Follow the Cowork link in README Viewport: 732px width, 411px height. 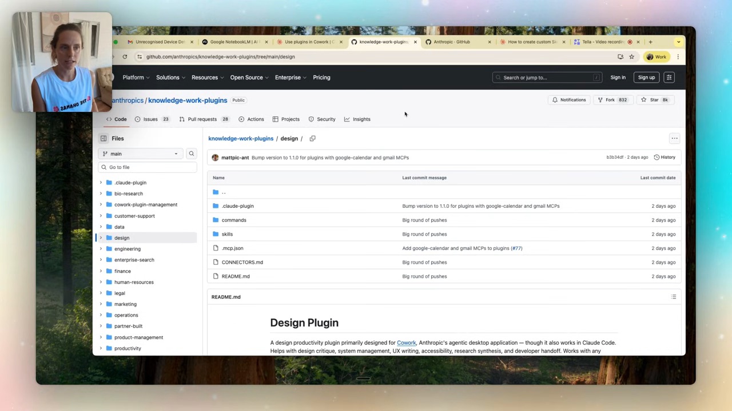[x=406, y=343]
